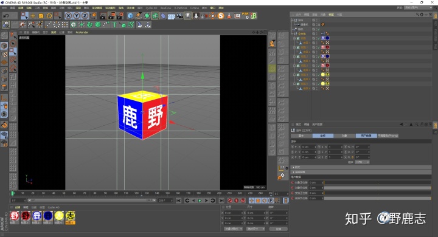
Task: Select the Rotate tool icon
Action: click(49, 16)
